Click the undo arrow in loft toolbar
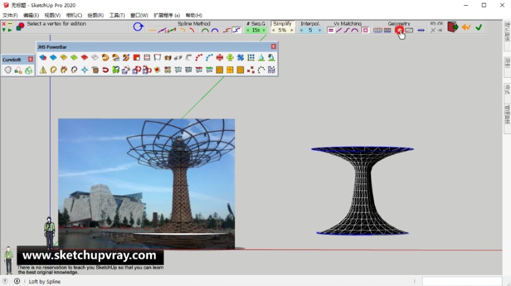This screenshot has height=286, width=511. tap(433, 24)
